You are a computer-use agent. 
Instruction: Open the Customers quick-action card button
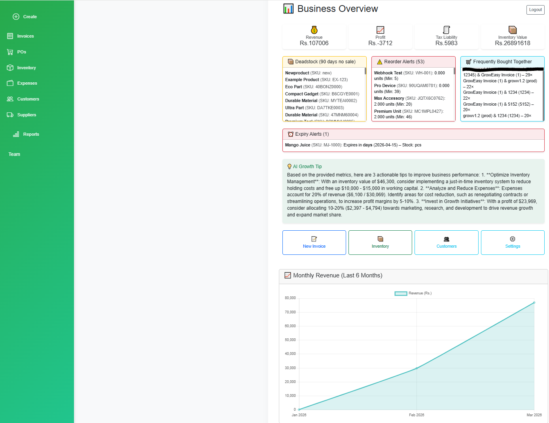447,243
